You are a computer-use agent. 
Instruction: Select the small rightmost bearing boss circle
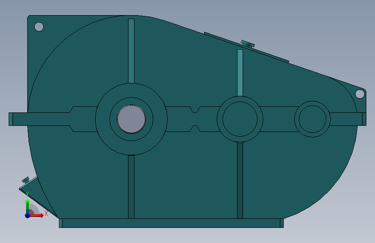click(312, 119)
